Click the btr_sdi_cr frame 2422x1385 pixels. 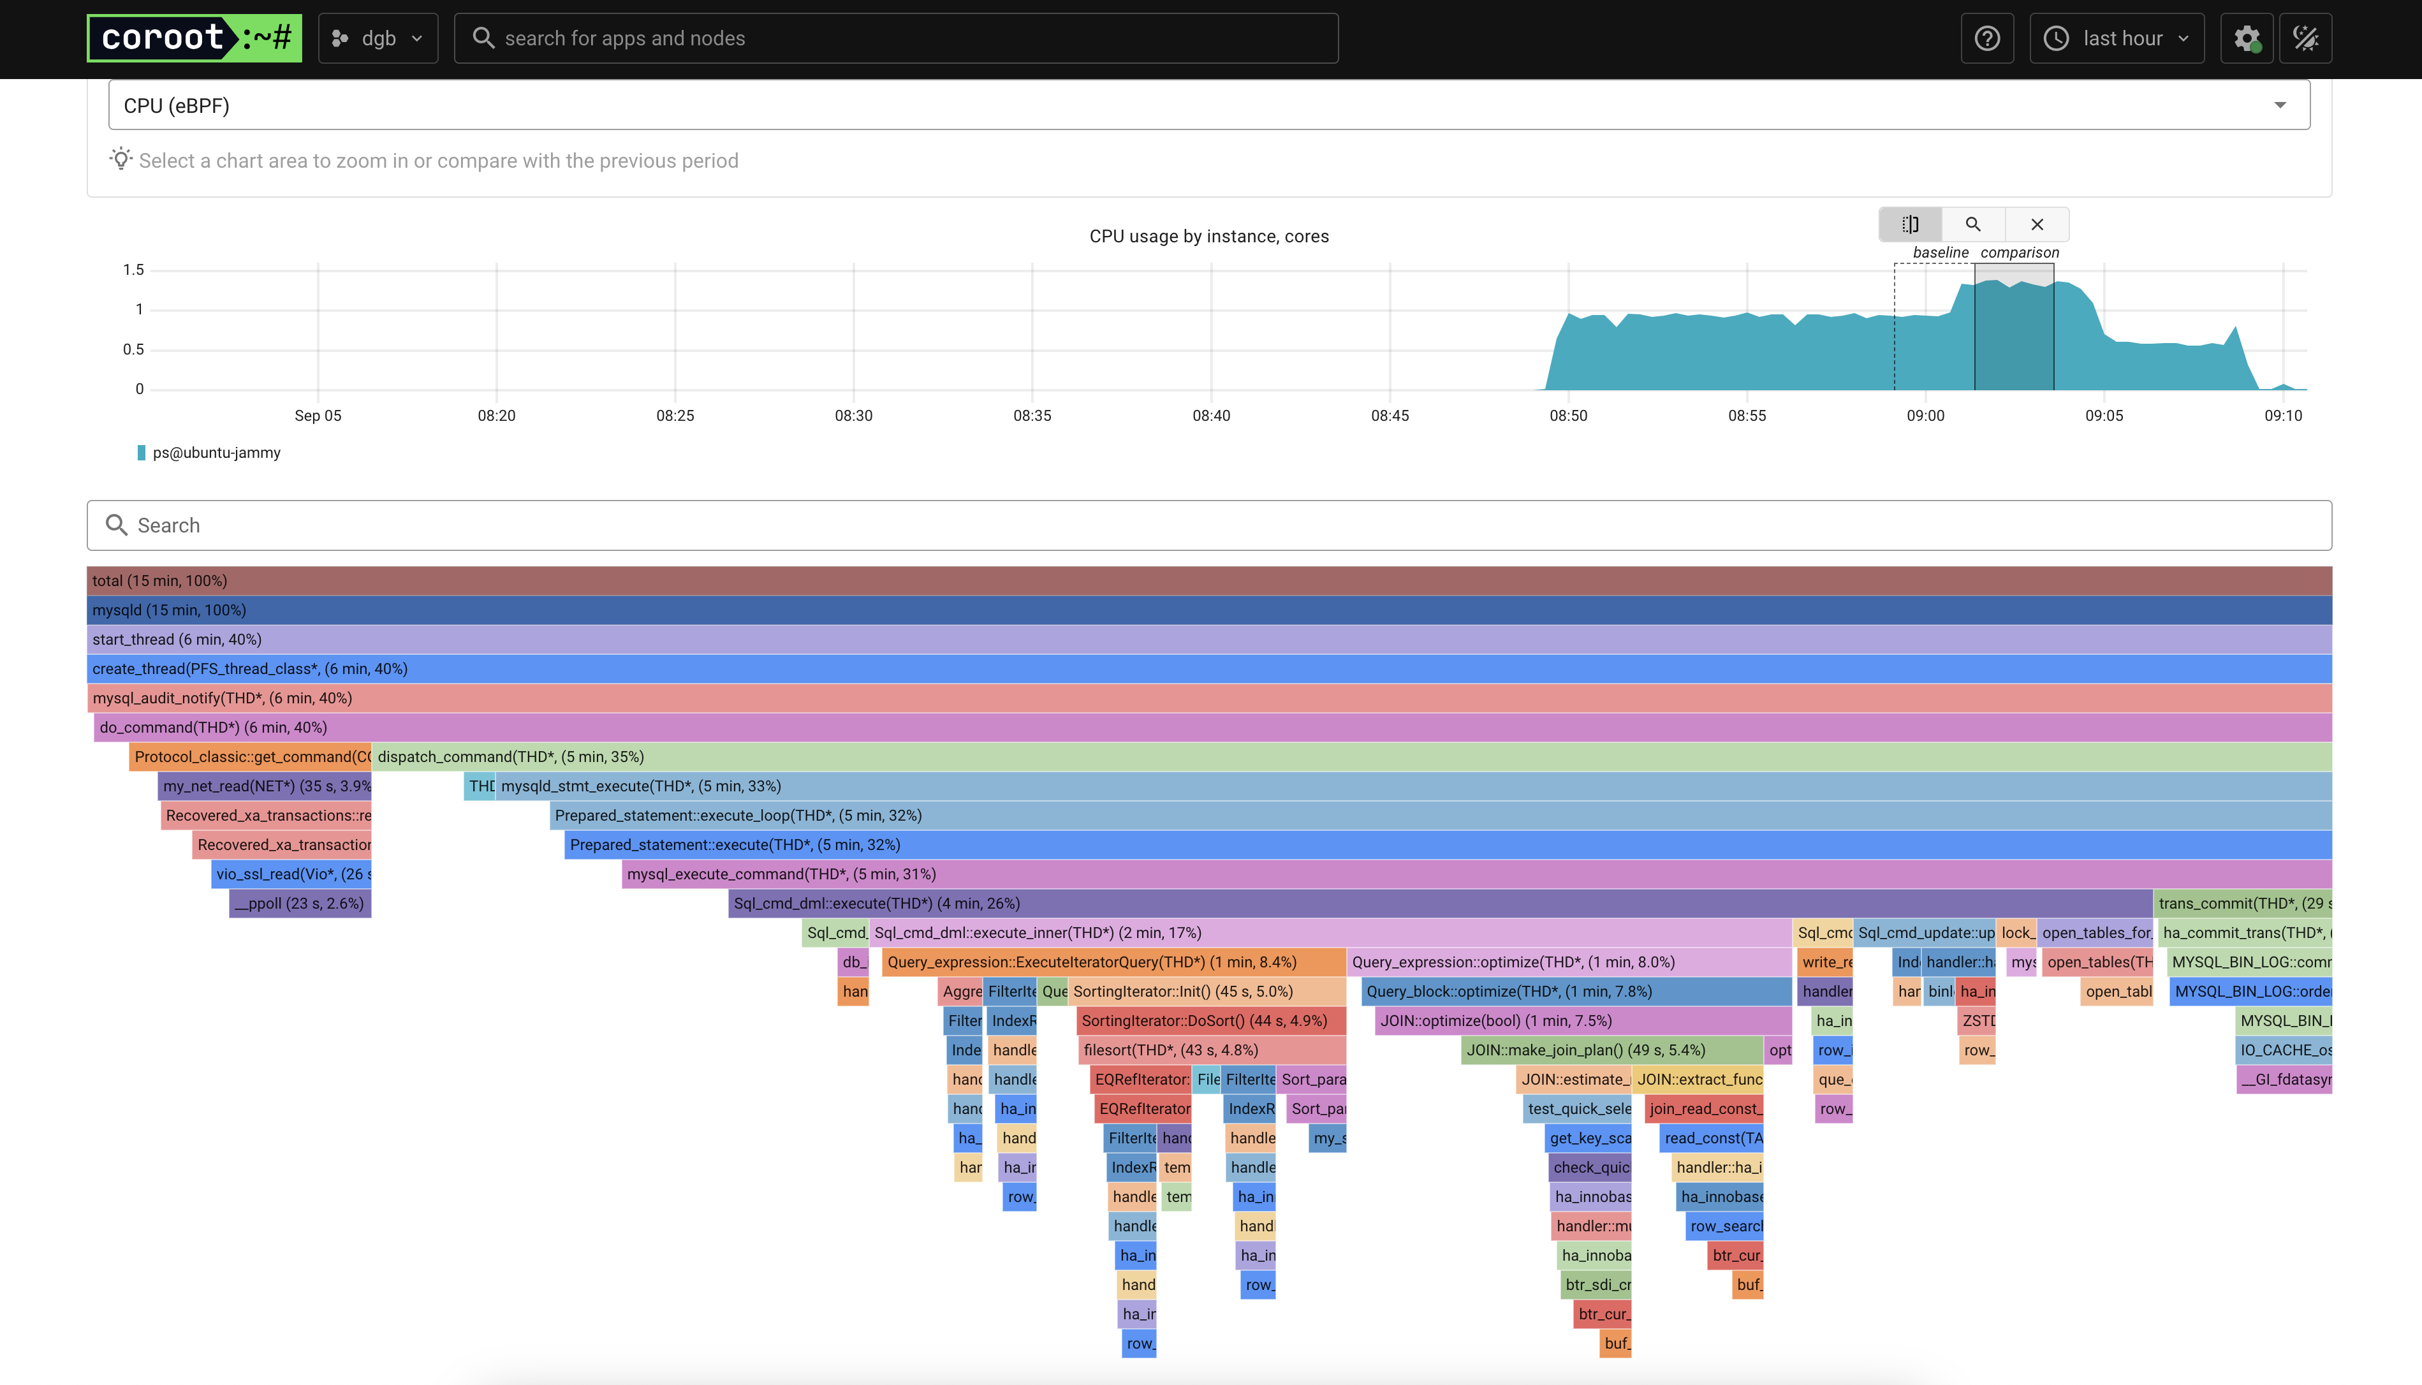1596,1286
